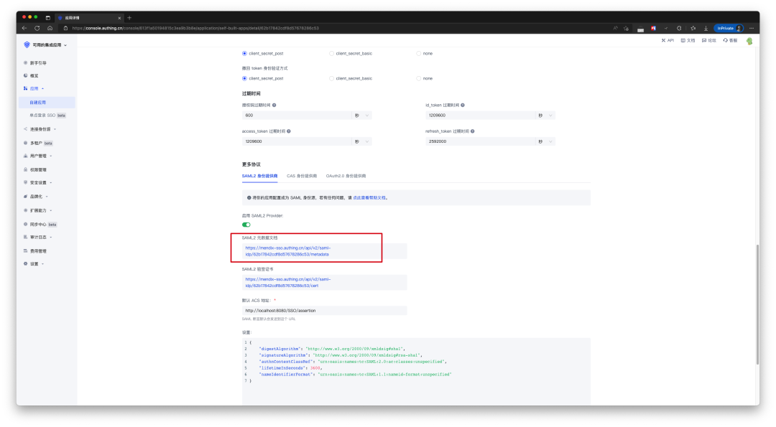776x427 pixels.
Task: Open the 文档 book icon in top bar
Action: (683, 40)
